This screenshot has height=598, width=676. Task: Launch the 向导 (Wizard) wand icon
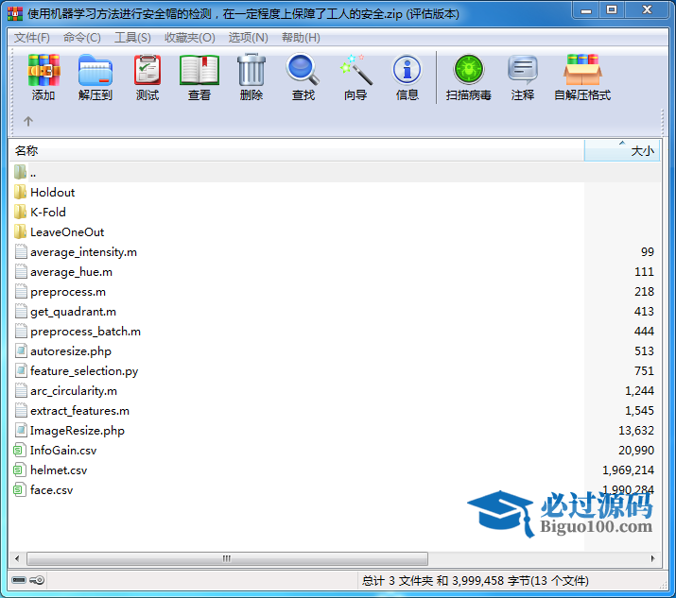355,70
